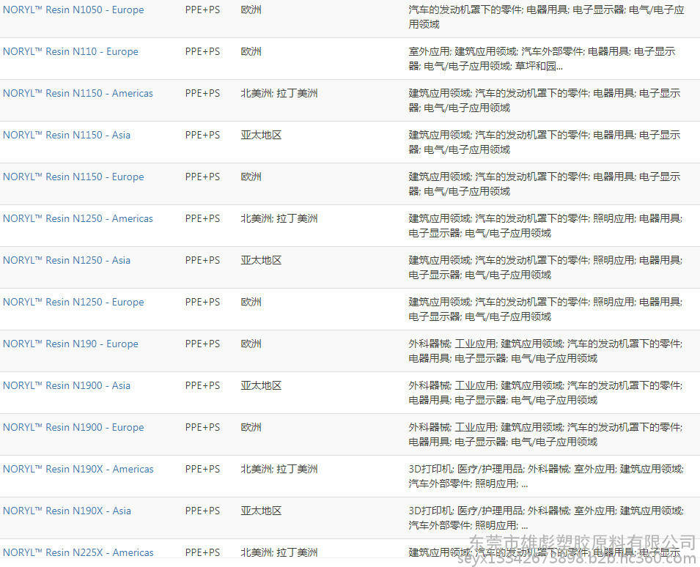
Task: Click 欧洲 region in N1250 Europe row
Action: 251,303
